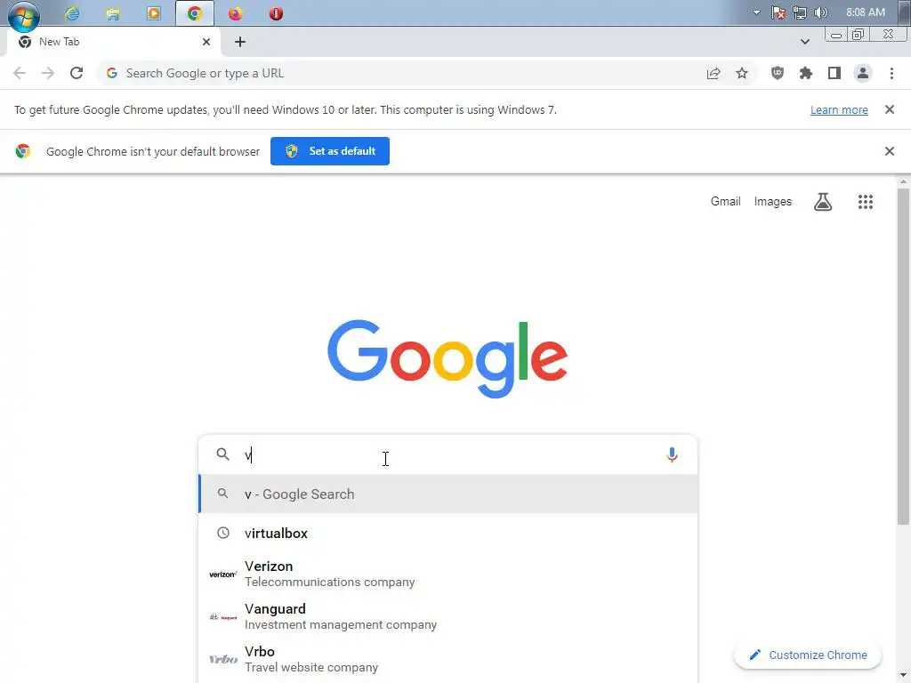Open the Search Labs flask icon
Viewport: 911px width, 683px height.
pyautogui.click(x=823, y=202)
